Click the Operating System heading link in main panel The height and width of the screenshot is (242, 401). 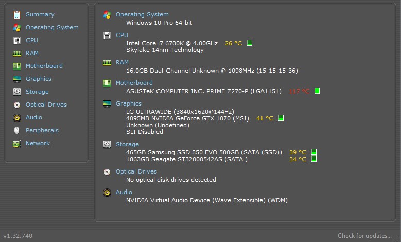click(x=142, y=14)
